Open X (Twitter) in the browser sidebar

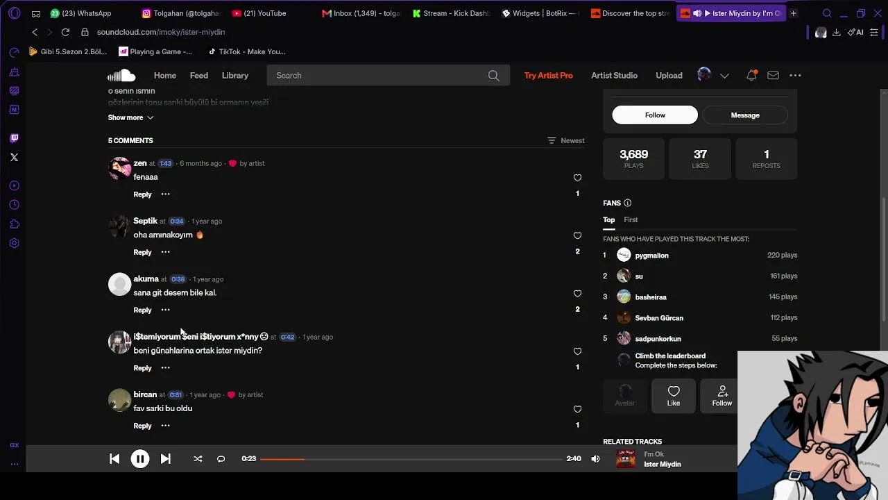click(x=14, y=158)
